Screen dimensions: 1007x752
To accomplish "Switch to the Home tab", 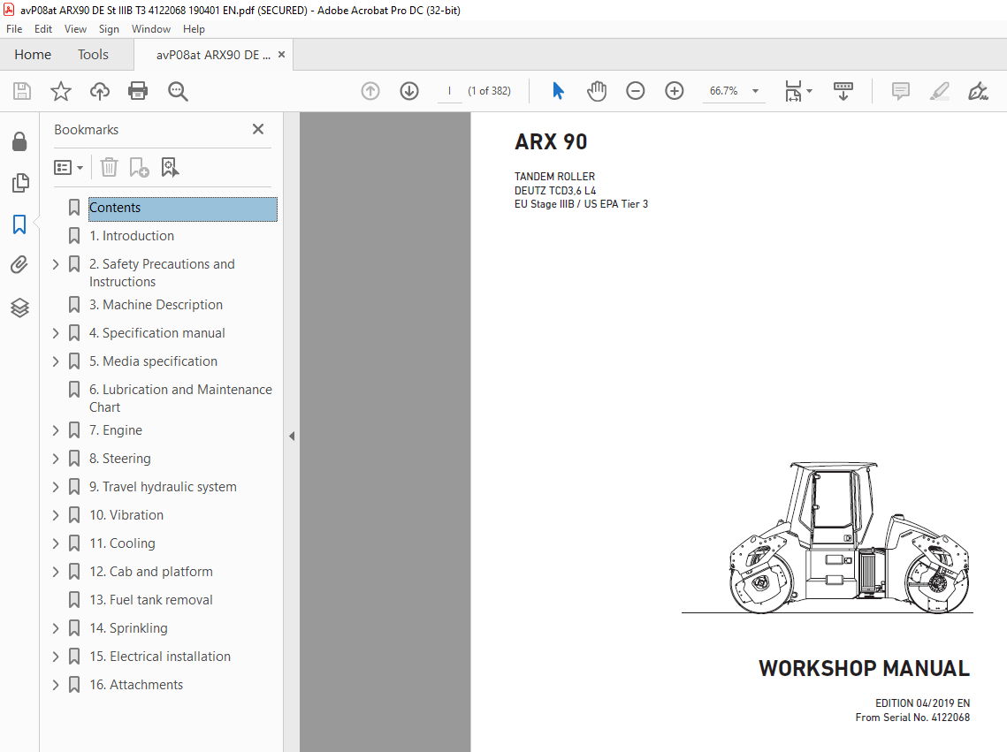I will (33, 55).
